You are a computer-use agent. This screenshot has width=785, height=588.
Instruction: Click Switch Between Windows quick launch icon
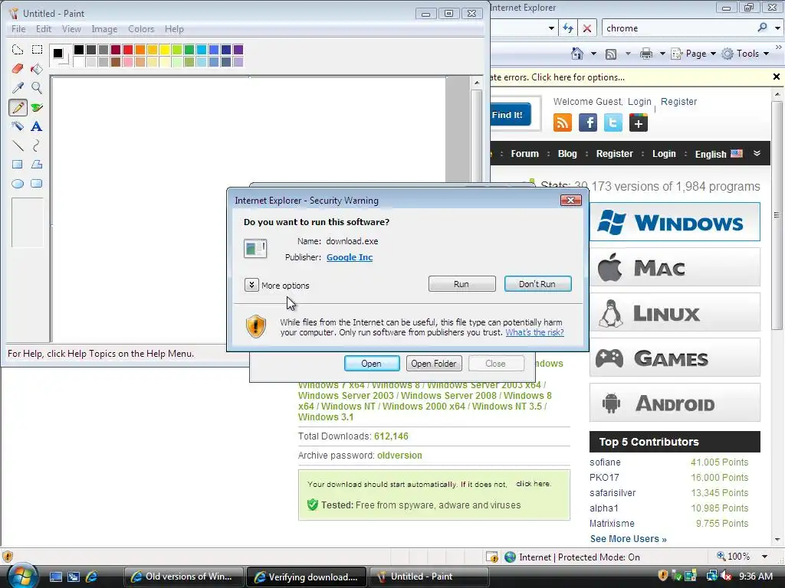pyautogui.click(x=74, y=577)
